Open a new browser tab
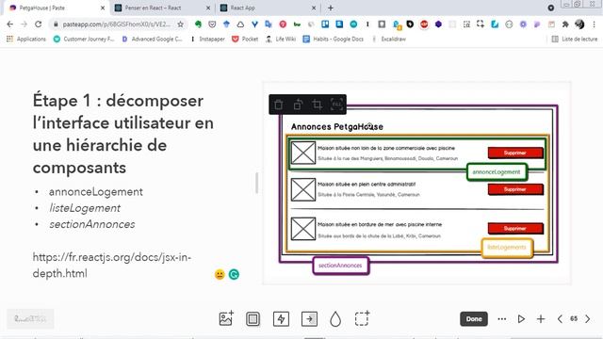This screenshot has width=603, height=339. (x=331, y=8)
